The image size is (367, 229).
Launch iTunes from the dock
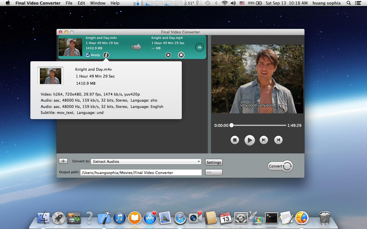click(120, 218)
